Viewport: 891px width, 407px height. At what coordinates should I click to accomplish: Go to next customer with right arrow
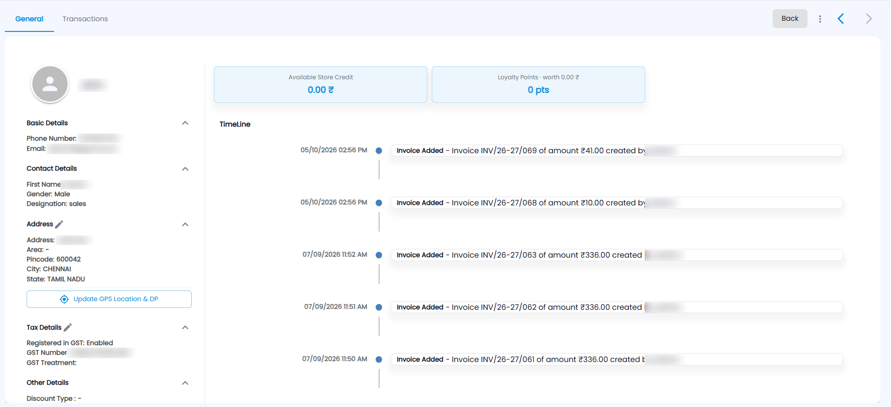(869, 19)
